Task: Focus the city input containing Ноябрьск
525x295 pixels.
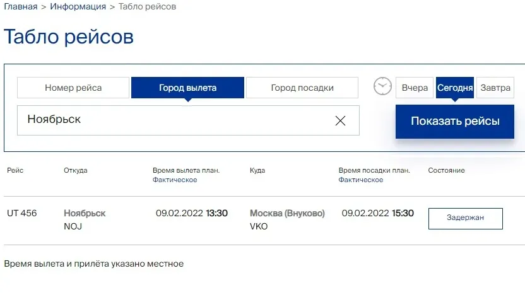Action: tap(177, 120)
